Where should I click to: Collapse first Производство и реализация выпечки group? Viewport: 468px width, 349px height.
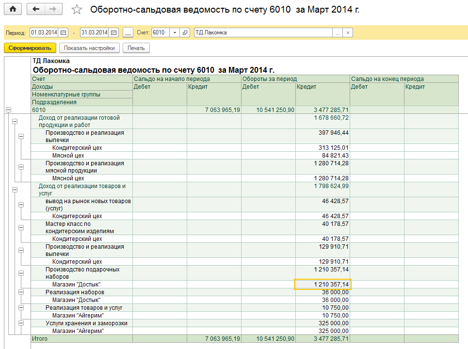pos(21,137)
